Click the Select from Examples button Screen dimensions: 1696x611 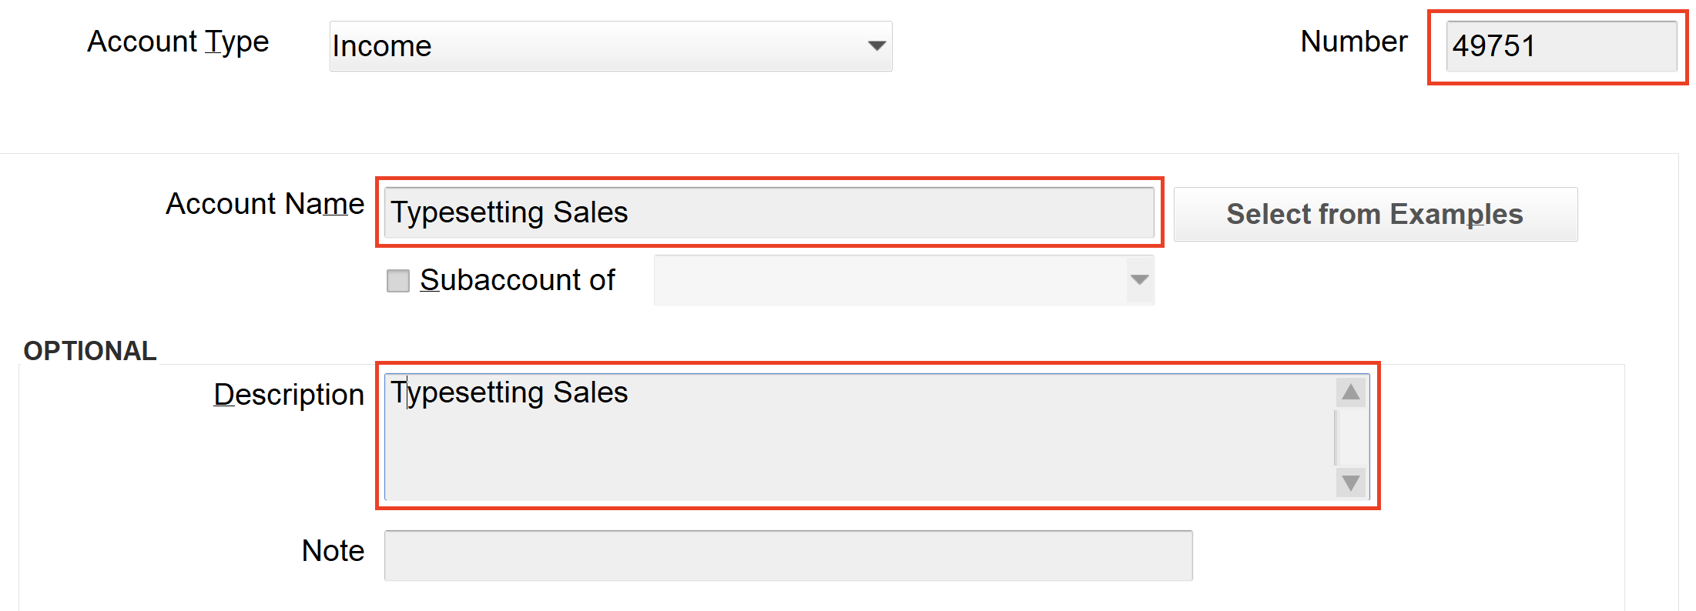coord(1375,214)
